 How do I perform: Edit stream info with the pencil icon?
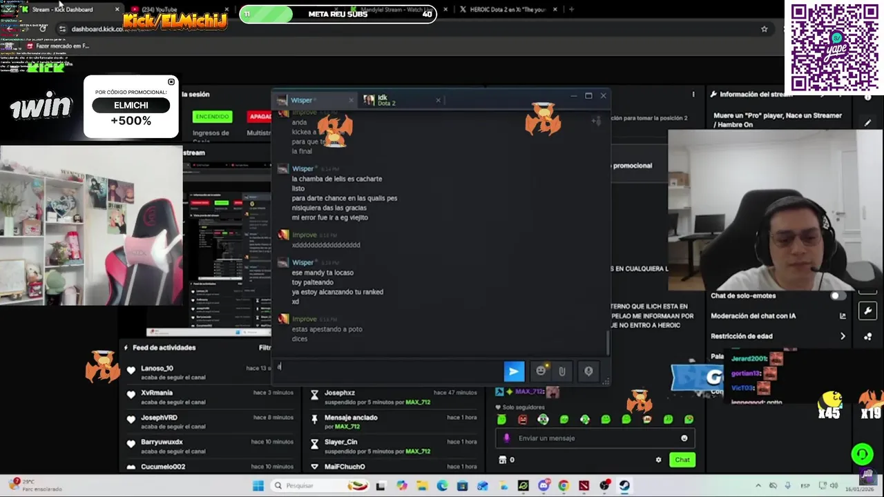[x=868, y=123]
